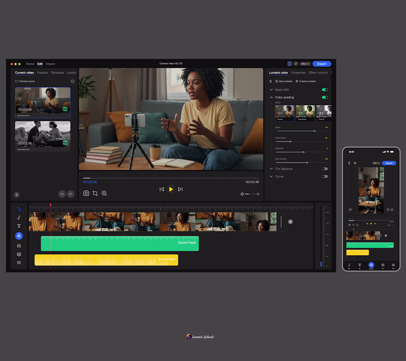406x361 pixels.
Task: Open the Properties tab
Action: 298,73
